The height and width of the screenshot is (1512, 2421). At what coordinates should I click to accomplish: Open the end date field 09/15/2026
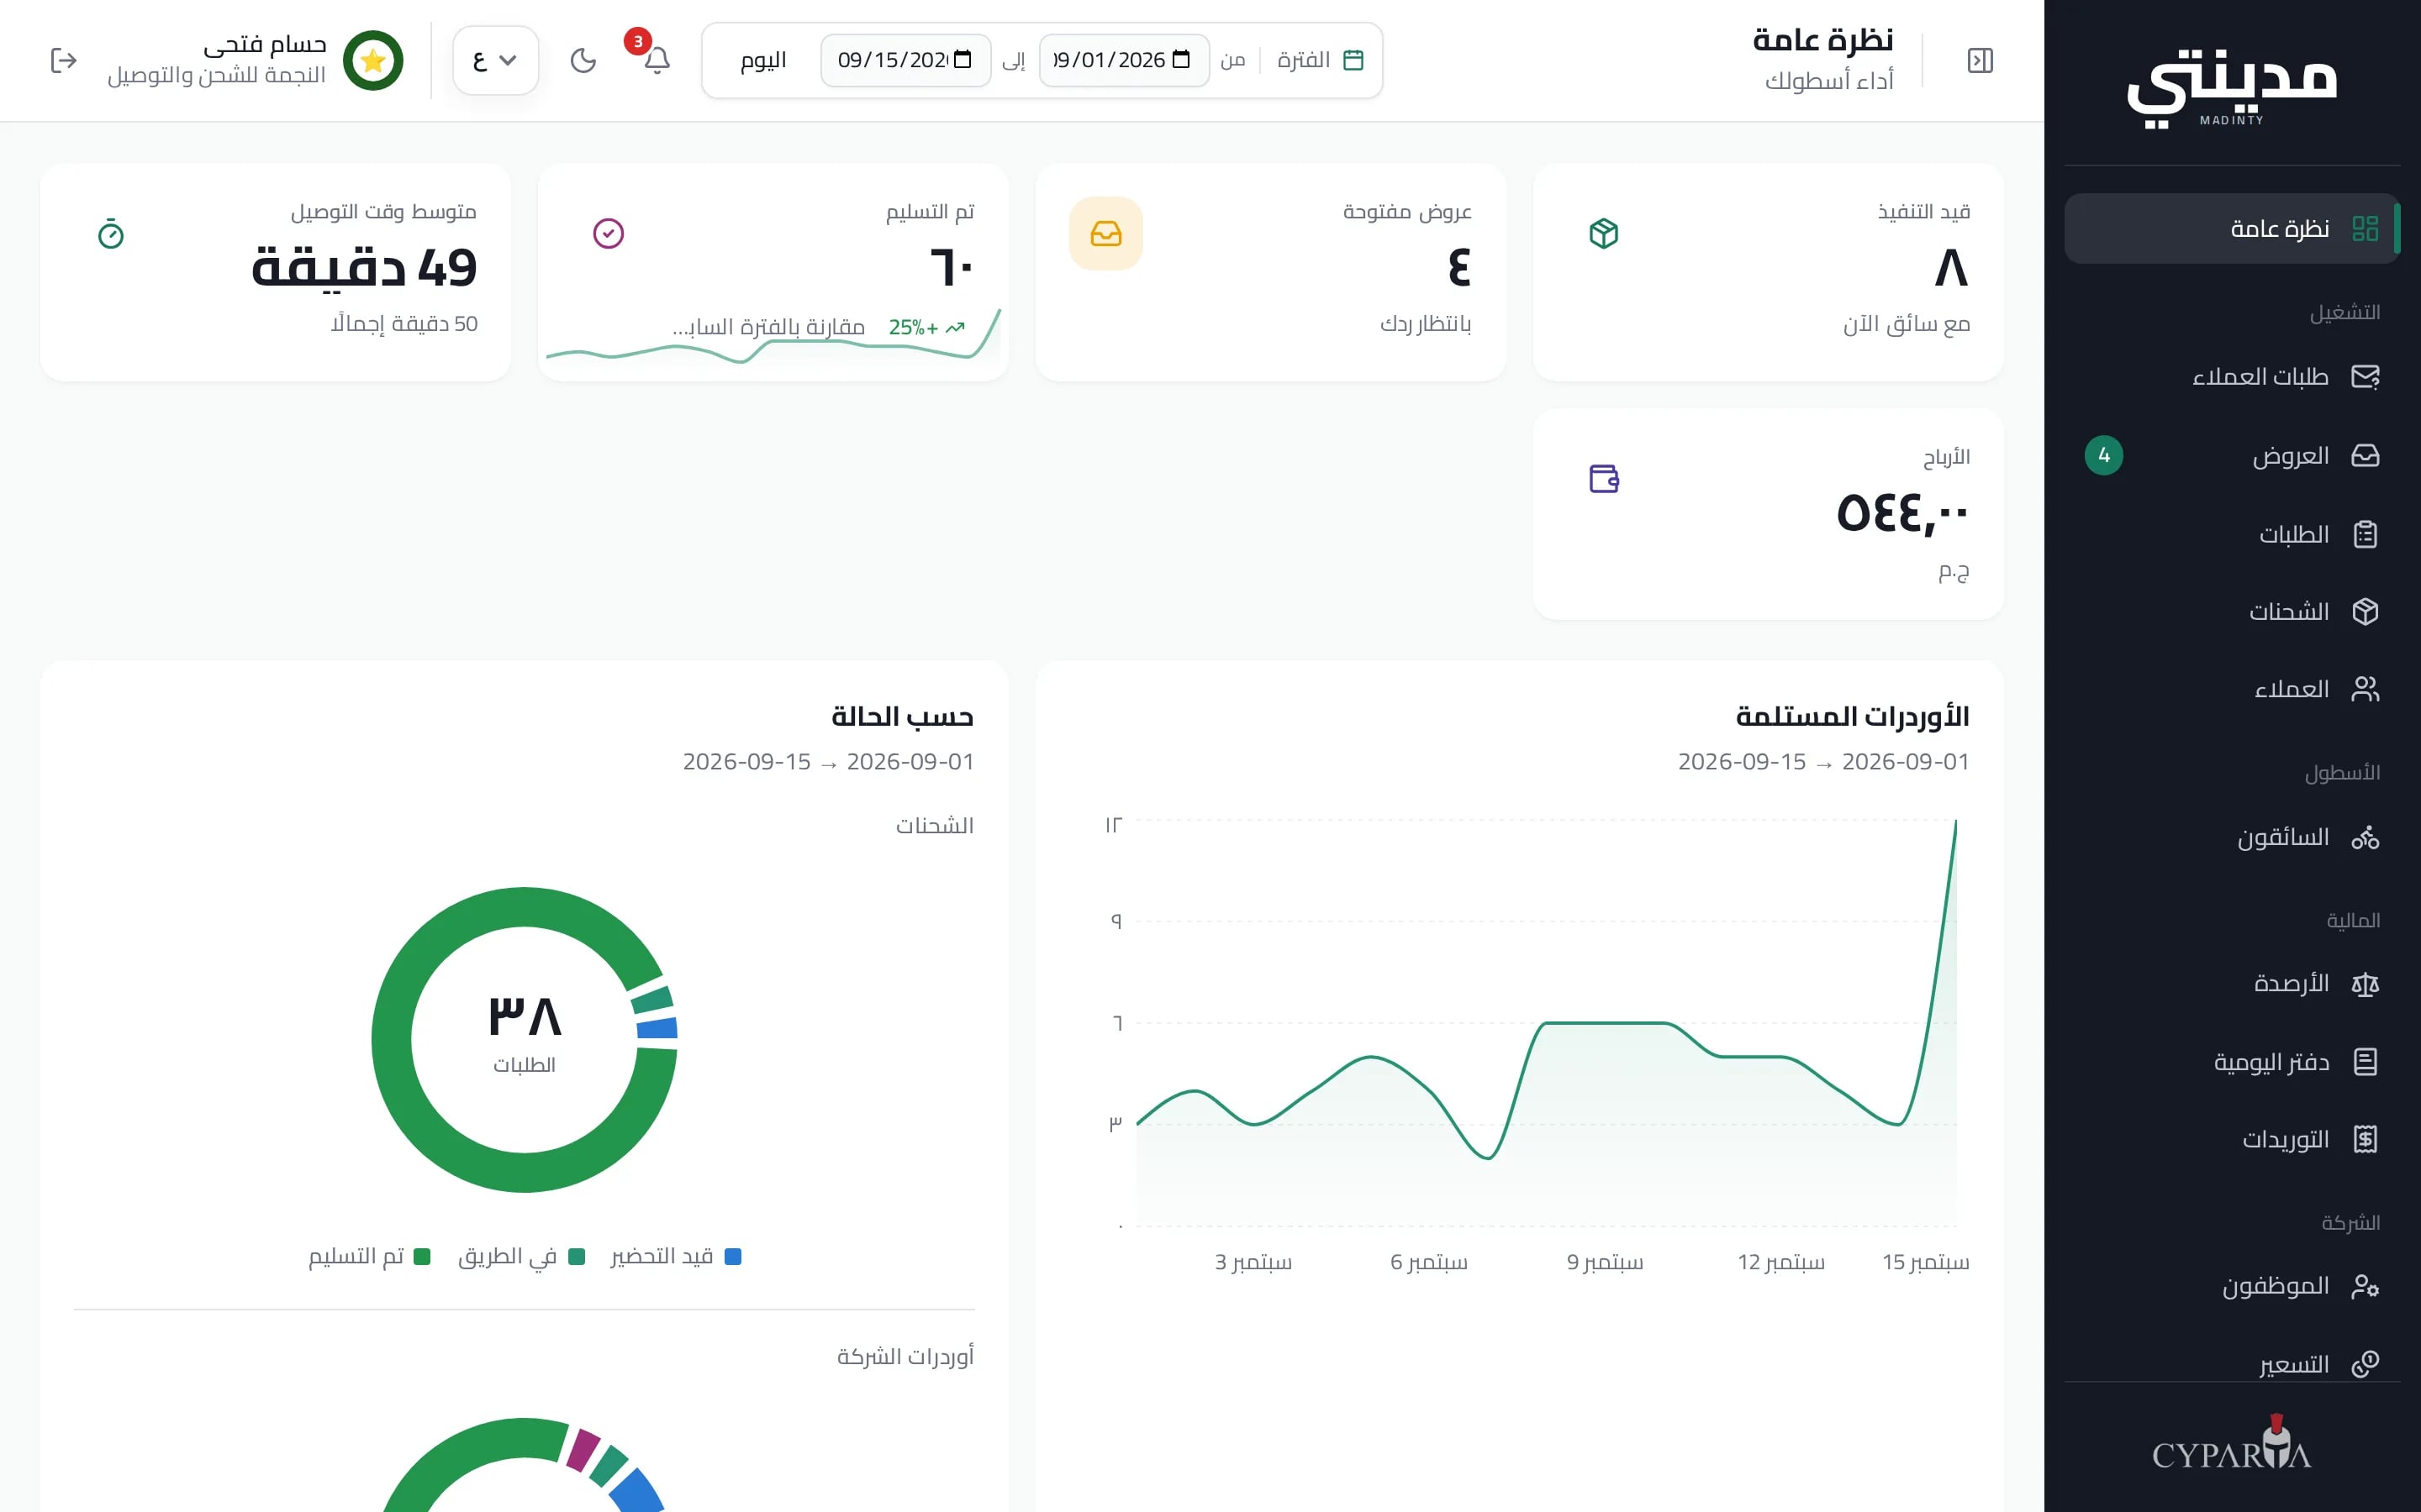905,61
